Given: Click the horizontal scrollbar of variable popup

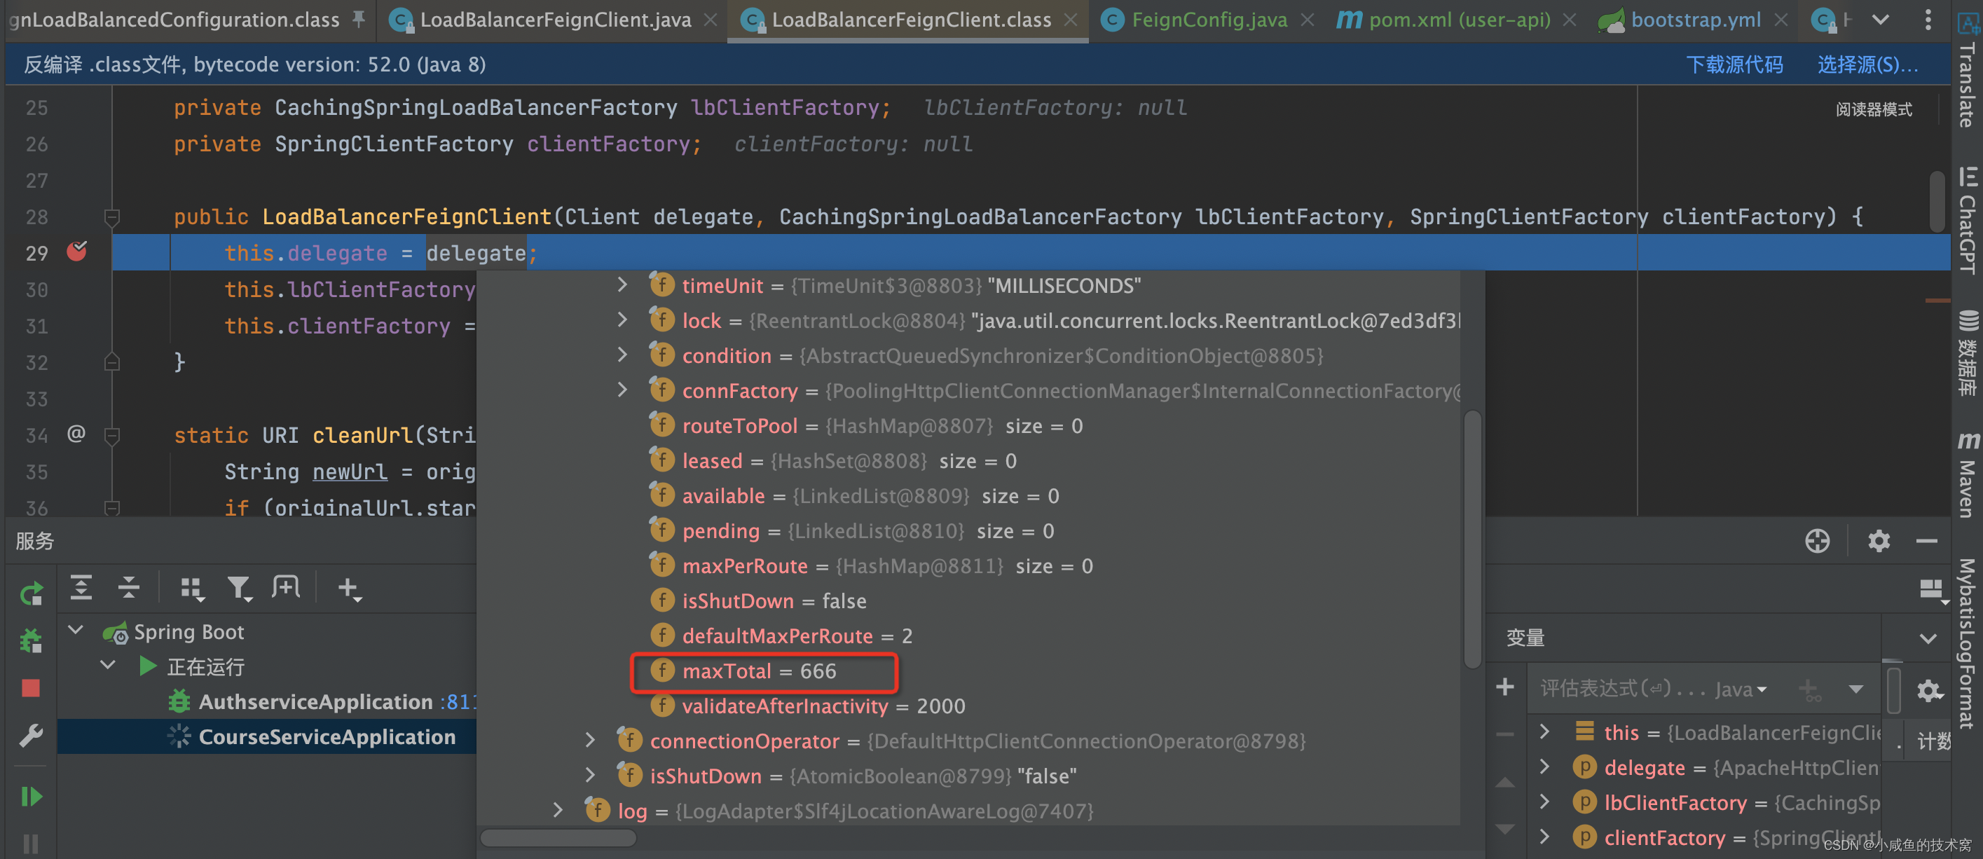Looking at the screenshot, I should click(x=557, y=838).
